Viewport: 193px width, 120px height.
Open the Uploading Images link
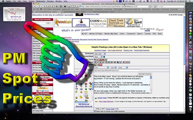[x=100, y=50]
